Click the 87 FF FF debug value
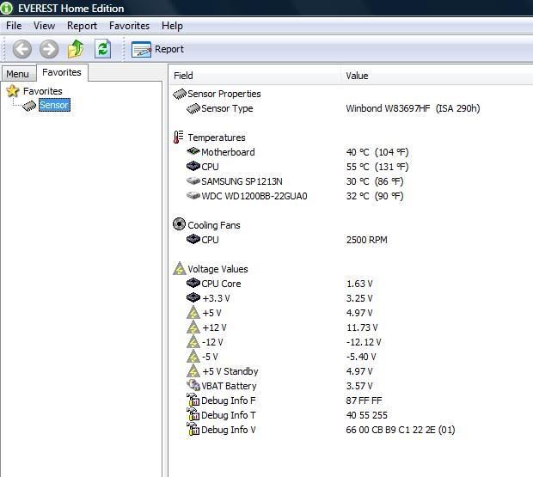Image resolution: width=533 pixels, height=477 pixels. (x=364, y=401)
